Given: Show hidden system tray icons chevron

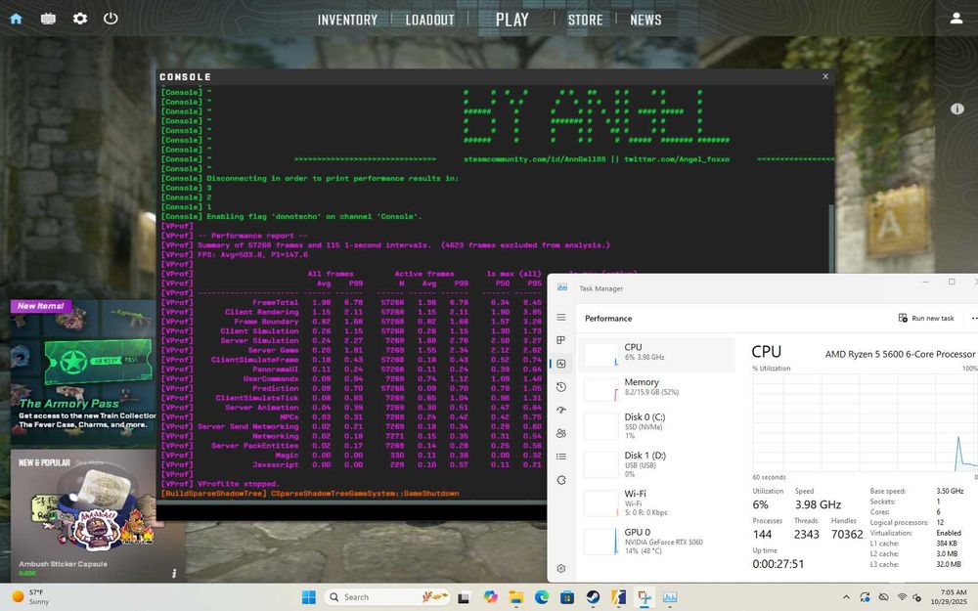Looking at the screenshot, I should coord(846,597).
